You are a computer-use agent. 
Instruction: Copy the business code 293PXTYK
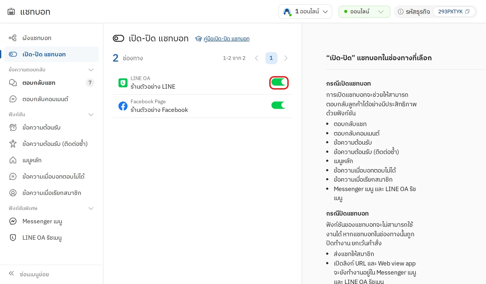[467, 12]
